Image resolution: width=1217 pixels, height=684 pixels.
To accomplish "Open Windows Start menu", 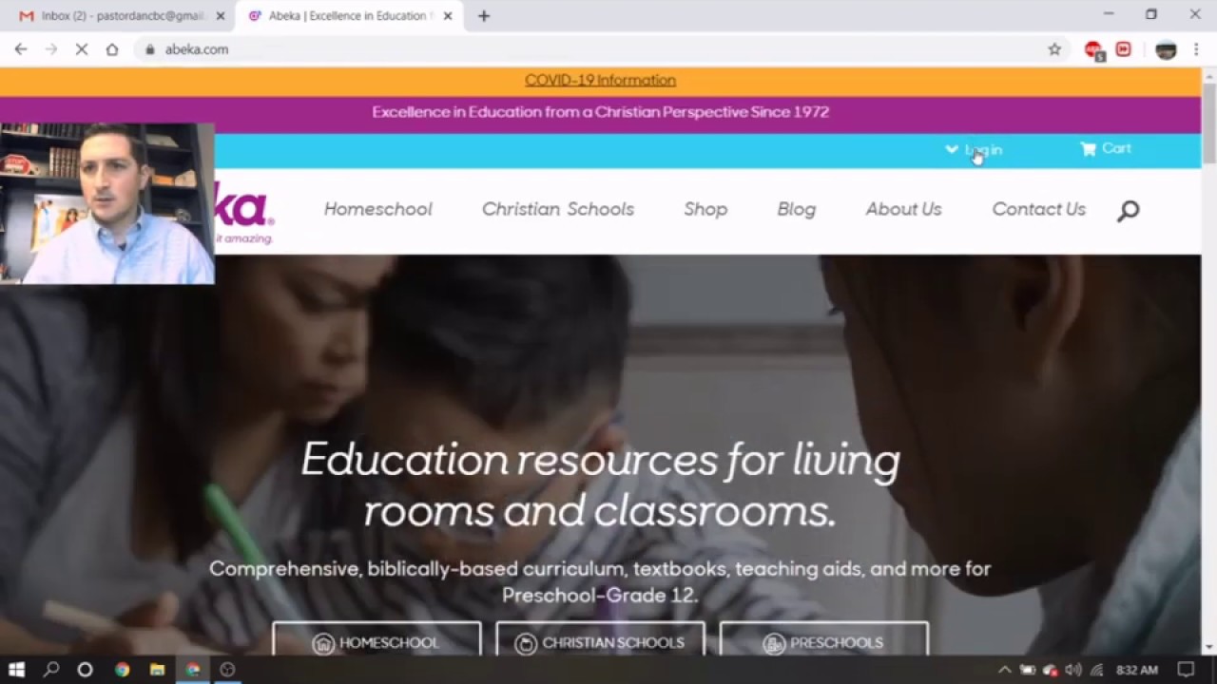I will click(x=16, y=669).
